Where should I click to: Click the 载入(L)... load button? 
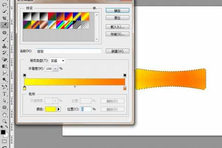[117, 27]
